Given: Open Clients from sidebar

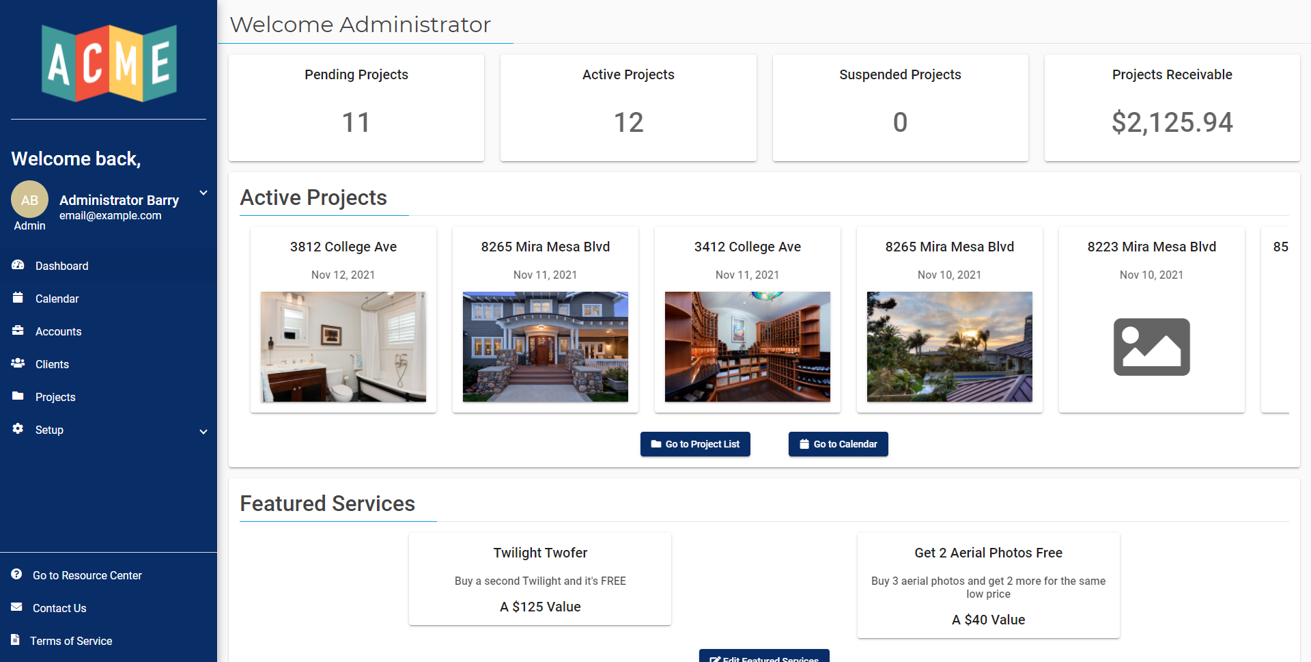Looking at the screenshot, I should tap(109, 364).
